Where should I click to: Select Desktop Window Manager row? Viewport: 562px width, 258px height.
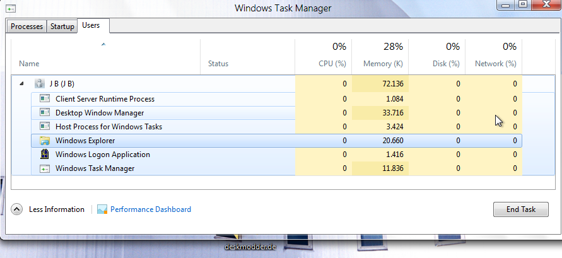click(x=276, y=113)
